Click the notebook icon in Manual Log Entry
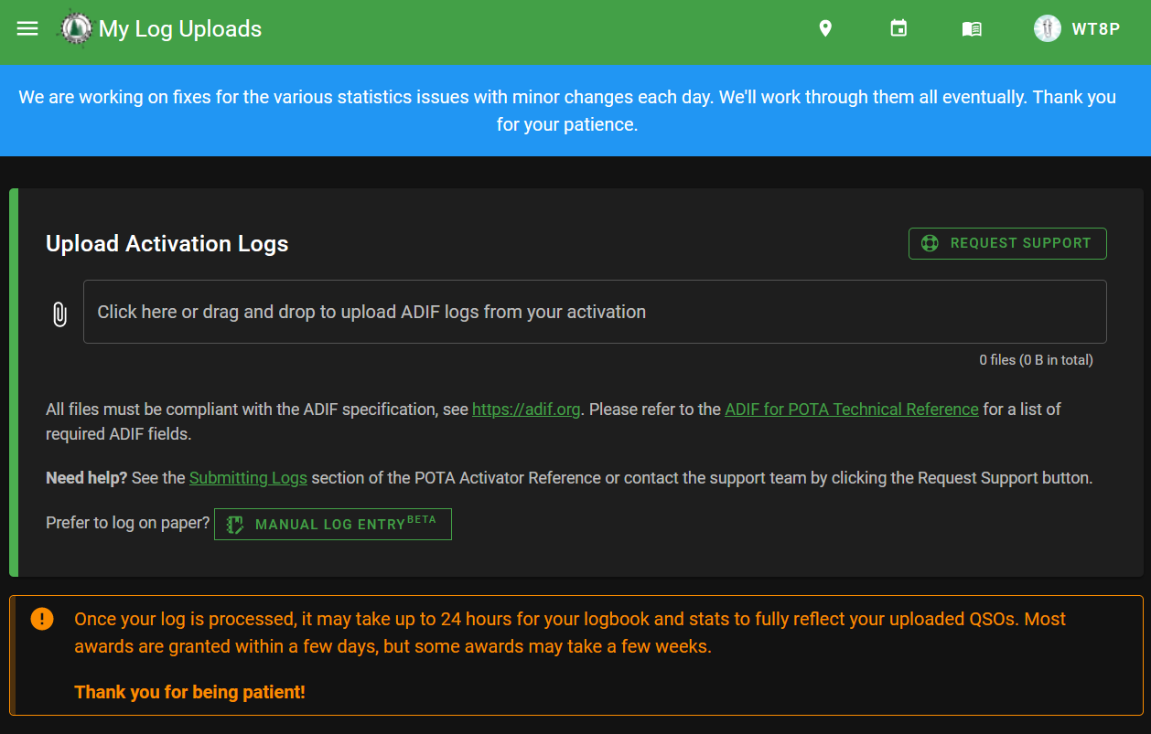The height and width of the screenshot is (734, 1151). [235, 525]
